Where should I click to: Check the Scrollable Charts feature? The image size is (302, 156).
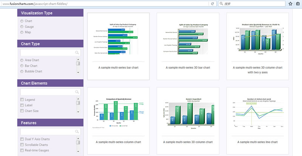[22, 145]
